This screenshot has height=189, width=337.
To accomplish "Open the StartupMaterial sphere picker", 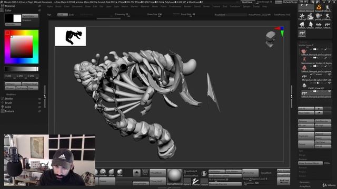I will click(174, 176).
